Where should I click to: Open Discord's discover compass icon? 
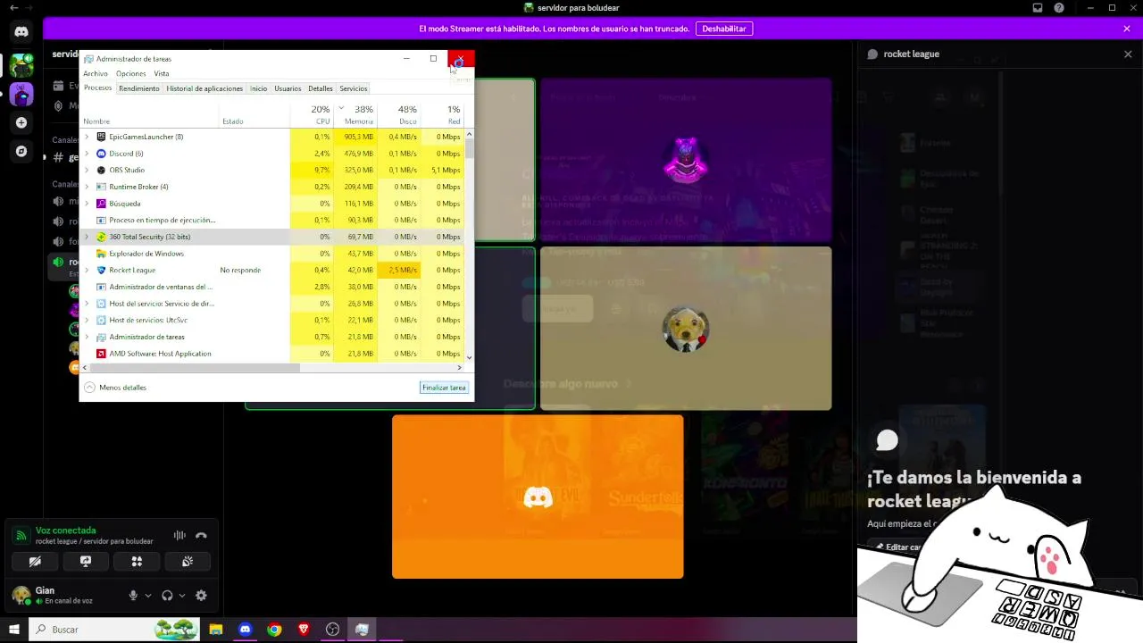tap(21, 151)
